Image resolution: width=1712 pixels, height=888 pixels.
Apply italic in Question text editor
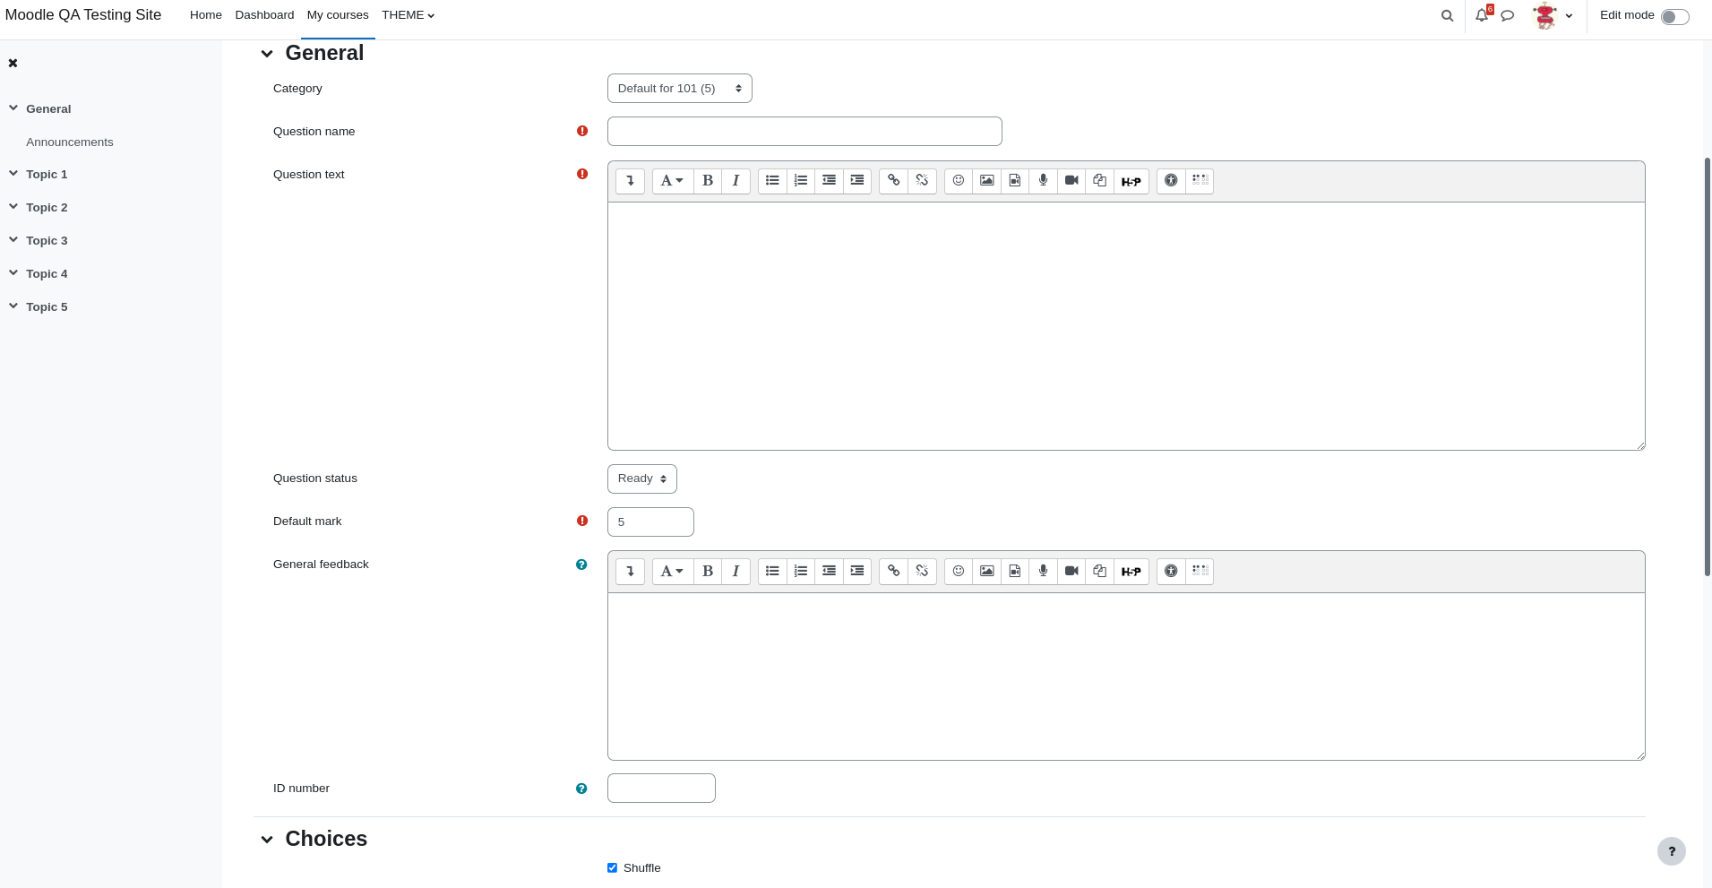tap(736, 181)
